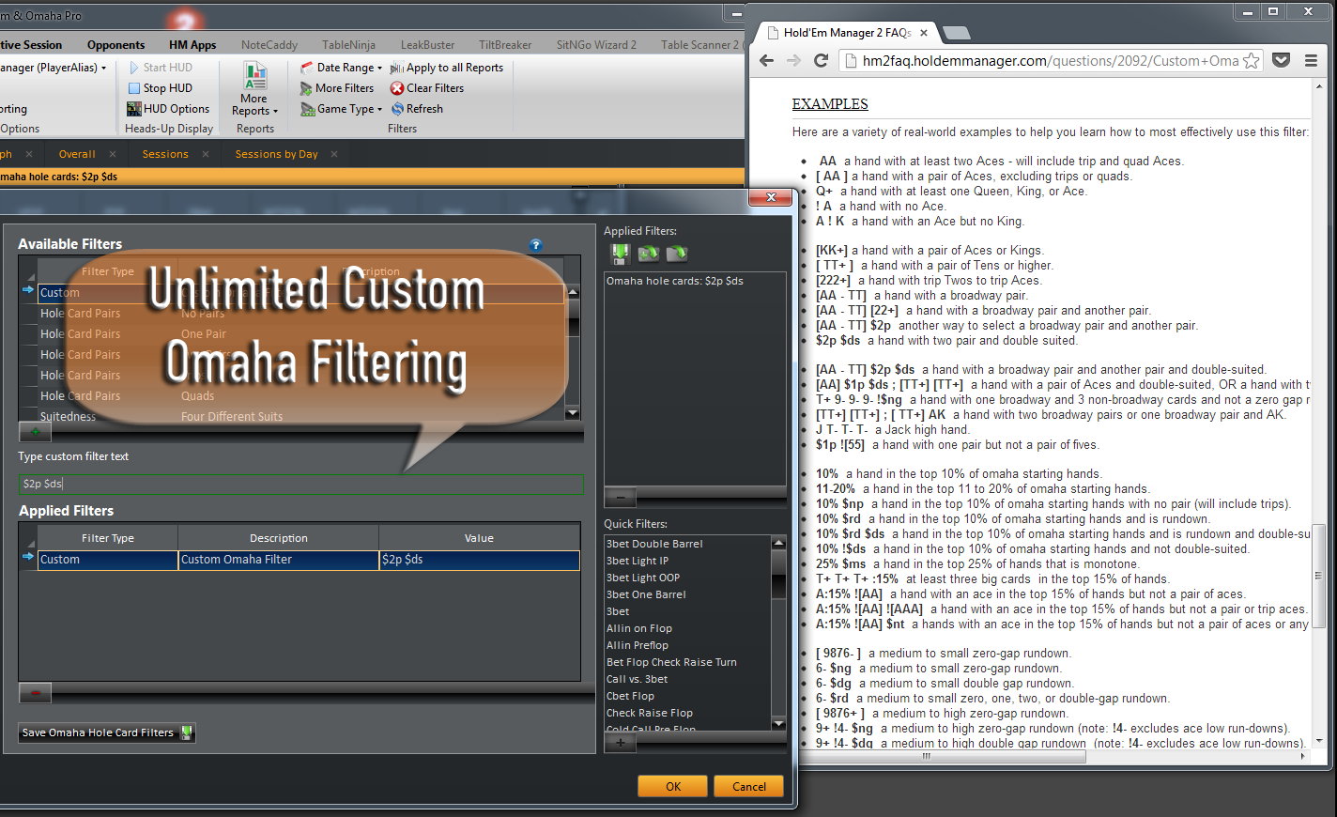Remove the filter with the red minus button

[x=35, y=693]
